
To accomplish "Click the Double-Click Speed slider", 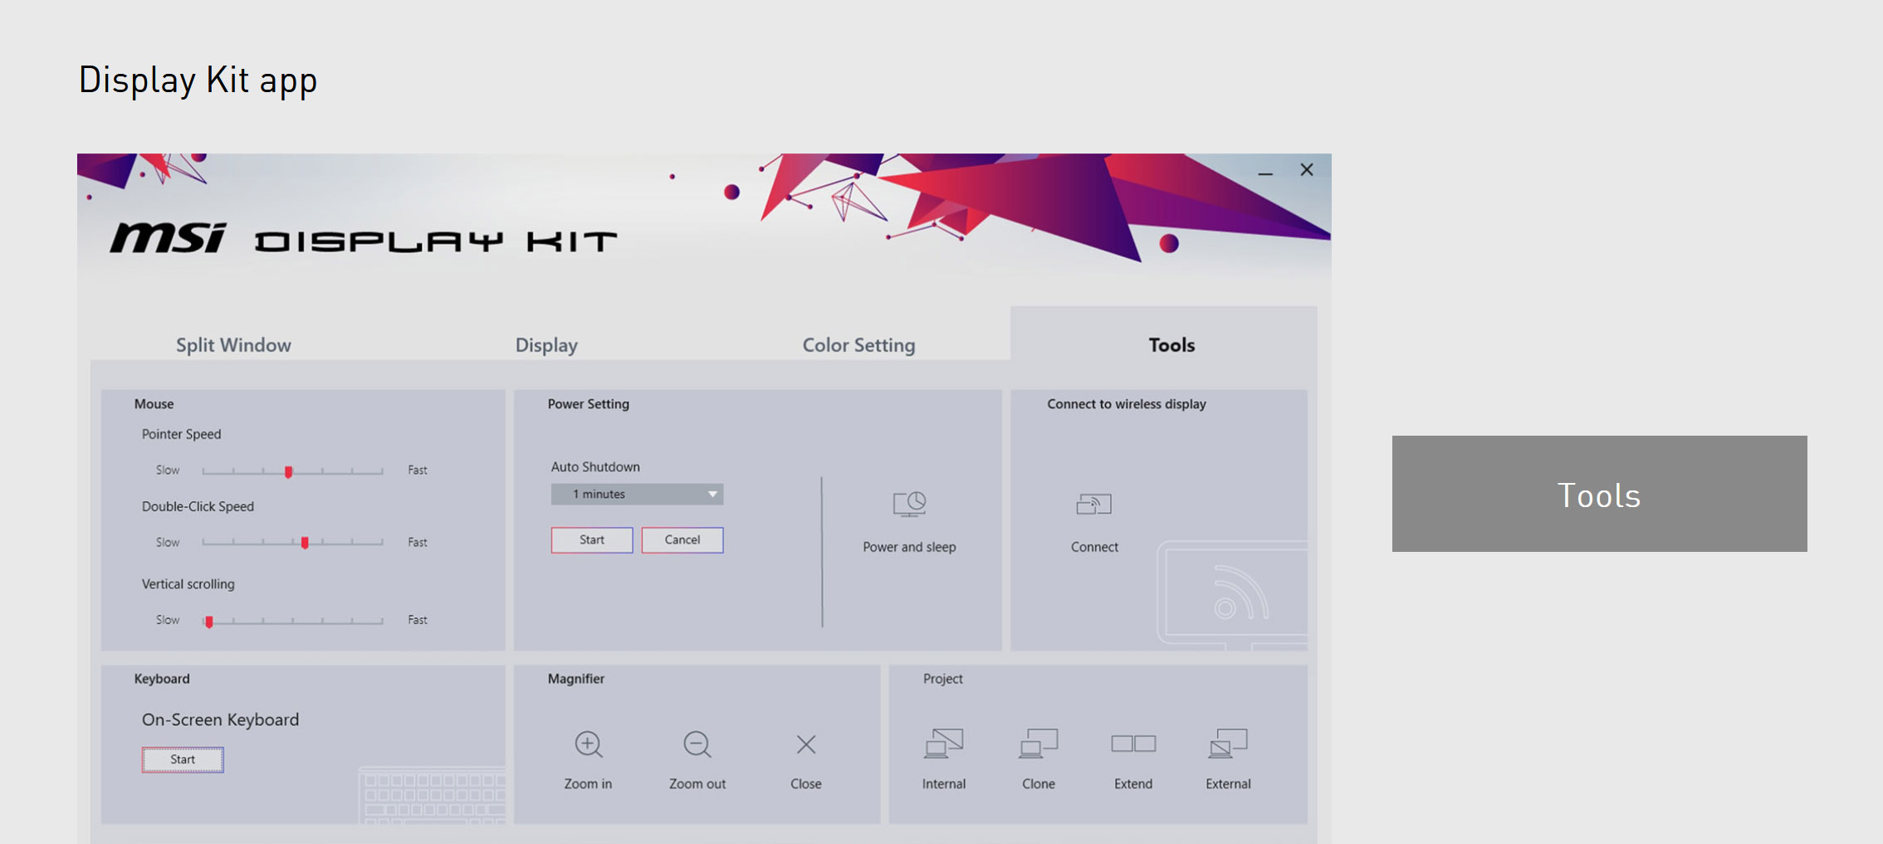I will [292, 543].
